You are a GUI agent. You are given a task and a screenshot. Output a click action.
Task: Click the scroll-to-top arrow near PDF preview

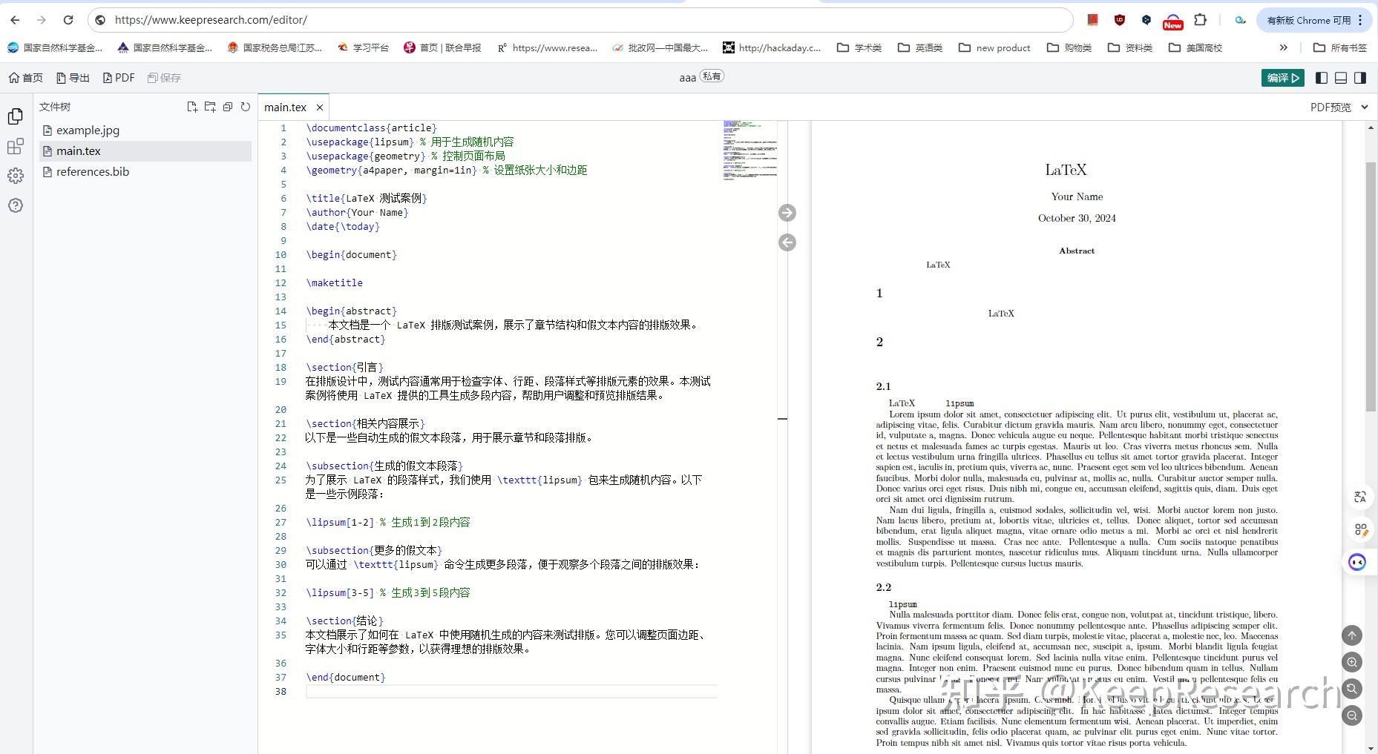click(x=1353, y=635)
